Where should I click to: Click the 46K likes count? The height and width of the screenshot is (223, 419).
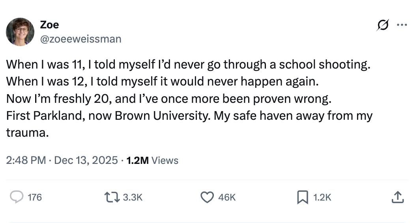pos(227,197)
